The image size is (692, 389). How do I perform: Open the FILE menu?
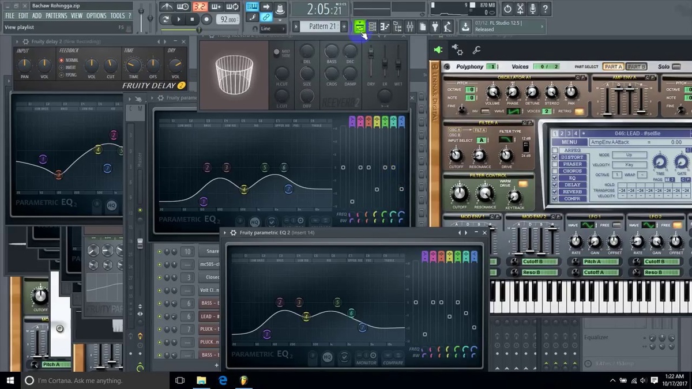10,16
